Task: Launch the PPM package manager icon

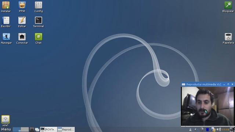Action: [x=22, y=7]
